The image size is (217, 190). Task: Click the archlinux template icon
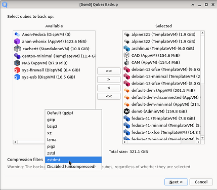tap(126, 49)
